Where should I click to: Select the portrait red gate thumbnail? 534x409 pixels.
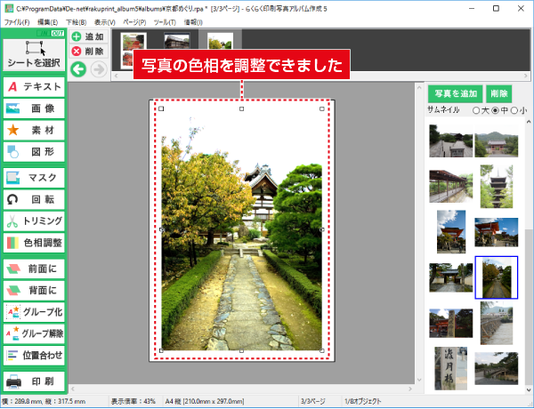click(451, 232)
